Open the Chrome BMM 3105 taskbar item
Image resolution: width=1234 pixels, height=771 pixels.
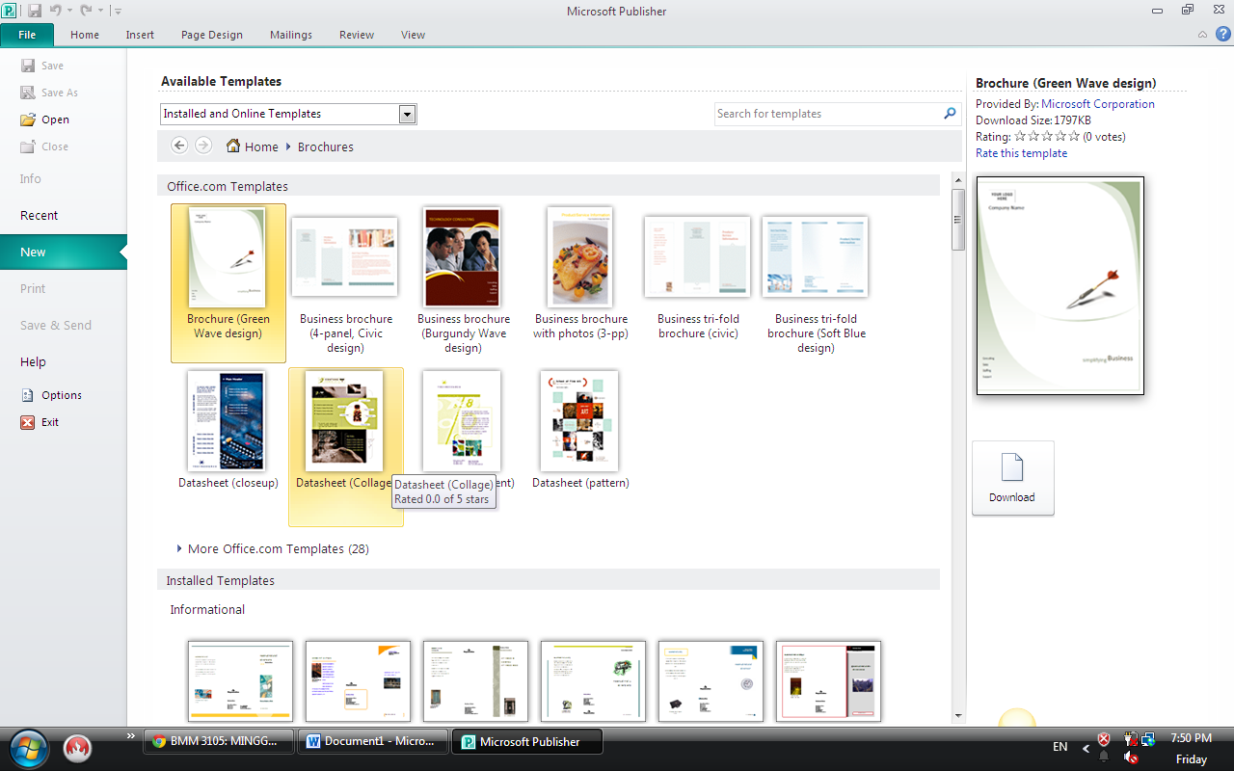[219, 741]
